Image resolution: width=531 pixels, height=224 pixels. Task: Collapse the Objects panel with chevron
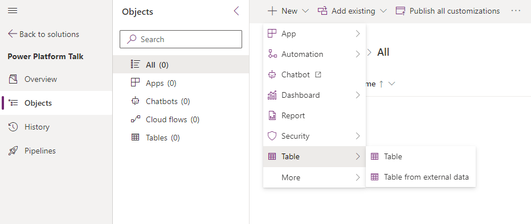(x=236, y=11)
